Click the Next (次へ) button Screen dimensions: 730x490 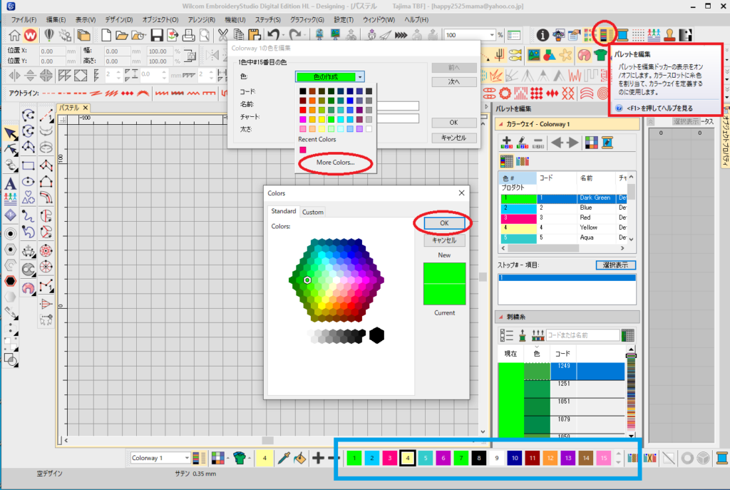454,82
